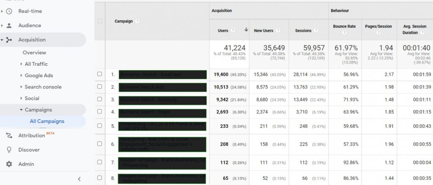Check the box for row 5
Screen dimensions: 433x185
point(100,126)
